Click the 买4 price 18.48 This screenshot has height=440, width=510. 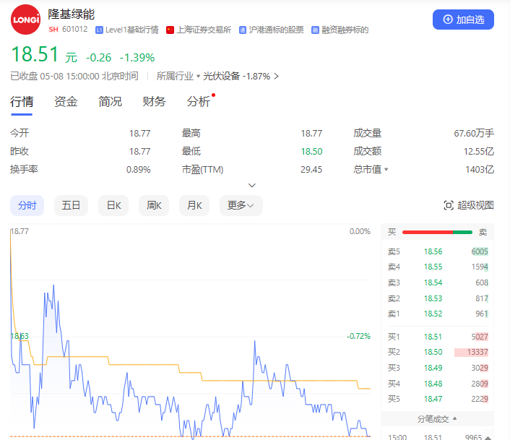click(433, 384)
